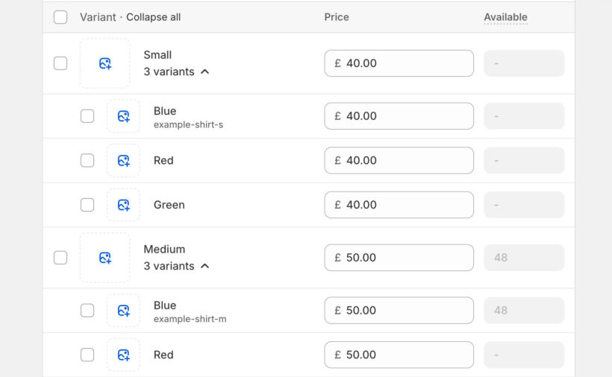Select the Green variant checkbox
The image size is (612, 377).
87,205
